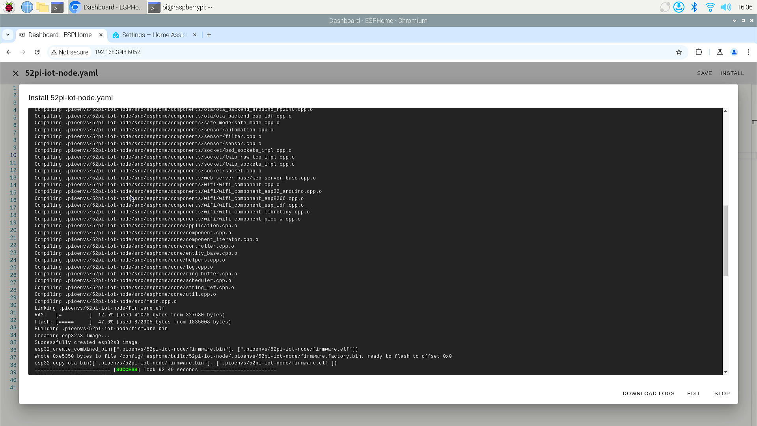Click SAVE in the editor header
Viewport: 757px width, 426px height.
(705, 73)
